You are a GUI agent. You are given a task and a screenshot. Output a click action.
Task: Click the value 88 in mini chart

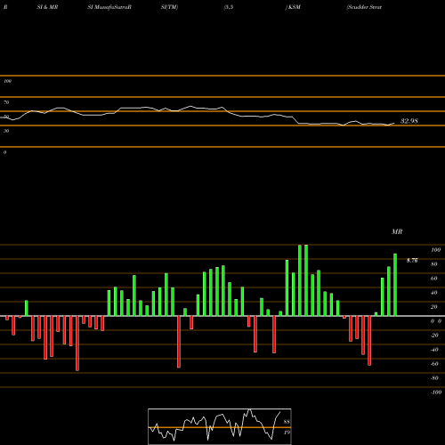point(287,422)
